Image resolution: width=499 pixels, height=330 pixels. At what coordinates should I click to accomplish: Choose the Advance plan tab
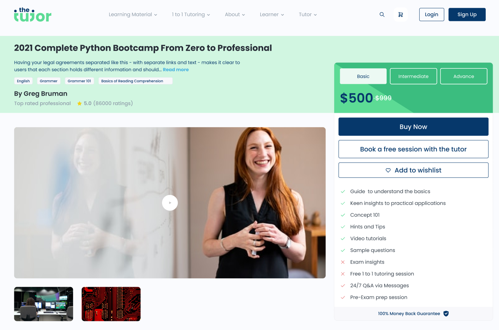click(x=463, y=76)
